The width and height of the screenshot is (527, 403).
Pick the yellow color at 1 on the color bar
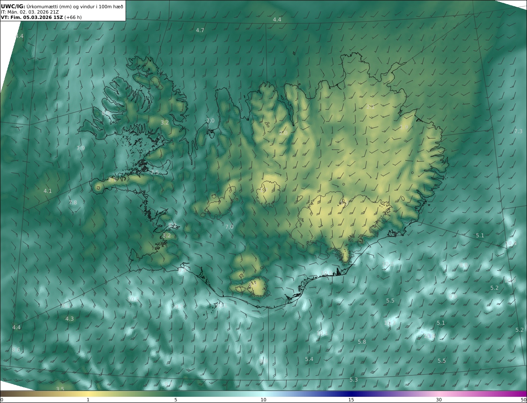pyautogui.click(x=88, y=394)
